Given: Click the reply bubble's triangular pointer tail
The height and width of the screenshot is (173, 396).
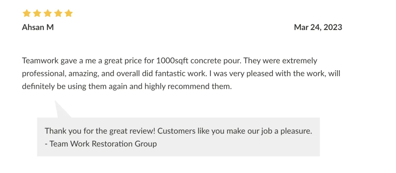Looking at the screenshot, I should click(61, 111).
